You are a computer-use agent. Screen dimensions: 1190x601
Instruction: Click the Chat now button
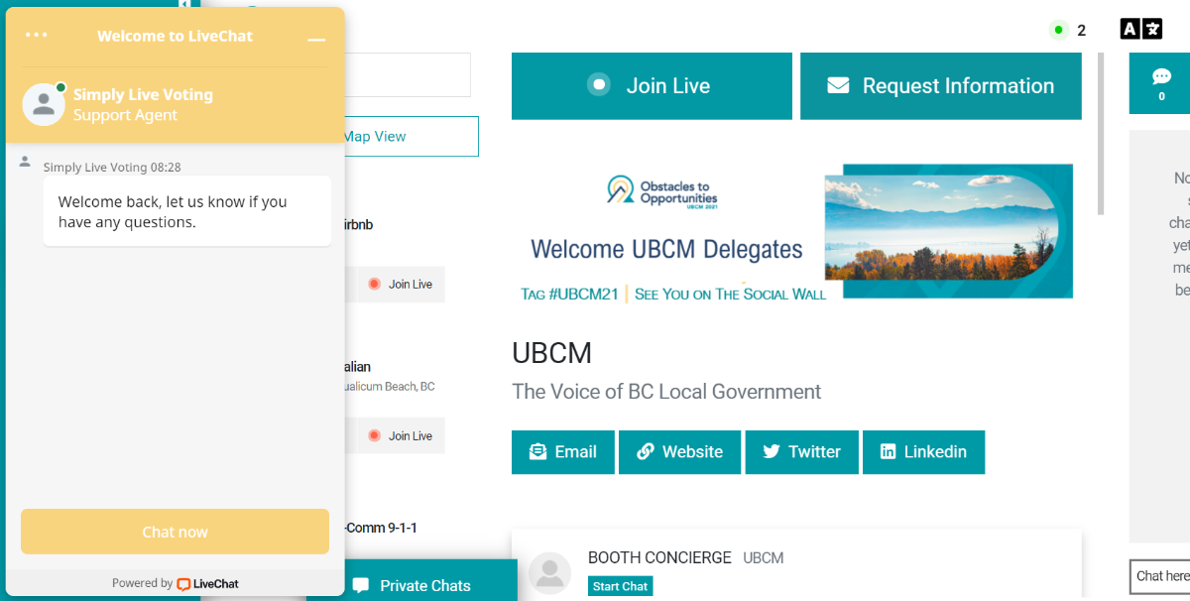point(175,532)
